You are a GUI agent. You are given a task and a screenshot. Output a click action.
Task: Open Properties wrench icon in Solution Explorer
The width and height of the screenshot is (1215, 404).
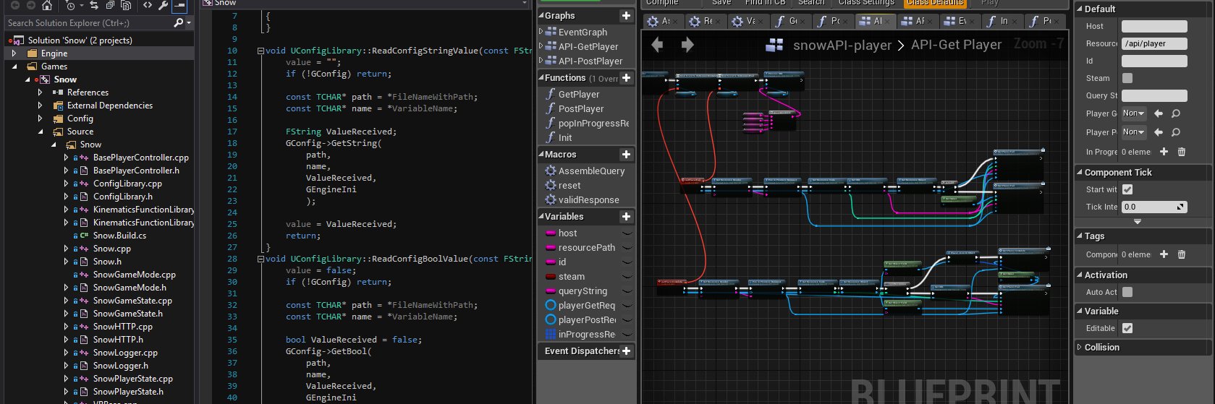(x=164, y=5)
